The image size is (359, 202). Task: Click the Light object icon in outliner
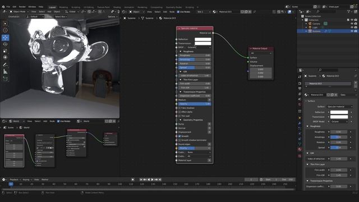310,27
